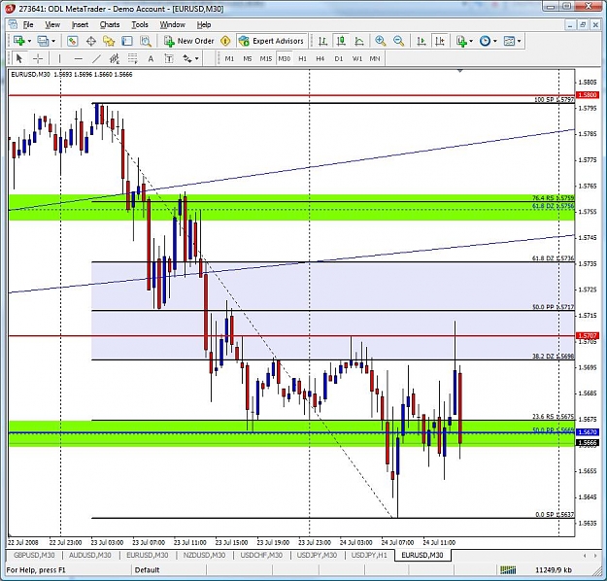Click the connection status bars icon

click(508, 569)
